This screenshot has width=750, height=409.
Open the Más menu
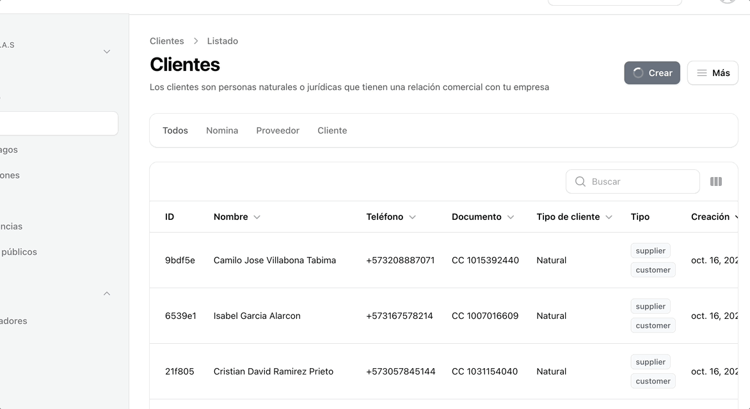[712, 73]
